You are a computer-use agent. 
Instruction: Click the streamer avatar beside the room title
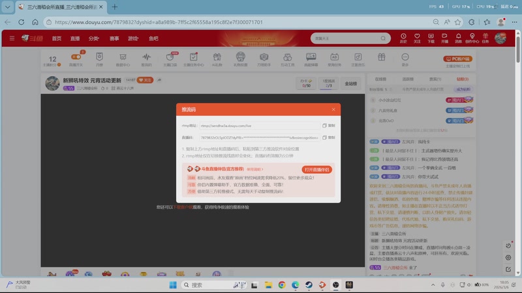point(52,83)
